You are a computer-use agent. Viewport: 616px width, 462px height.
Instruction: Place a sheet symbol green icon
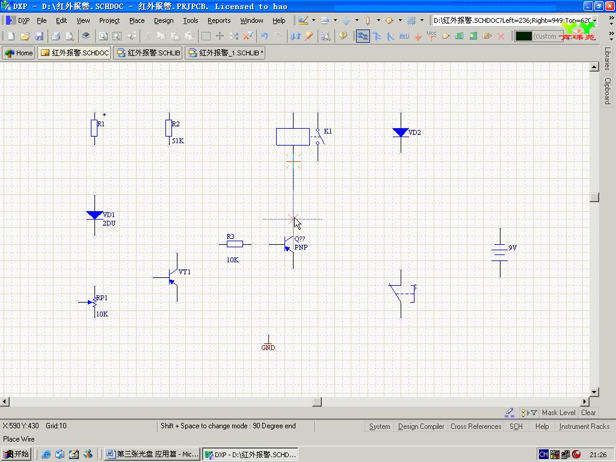(459, 36)
